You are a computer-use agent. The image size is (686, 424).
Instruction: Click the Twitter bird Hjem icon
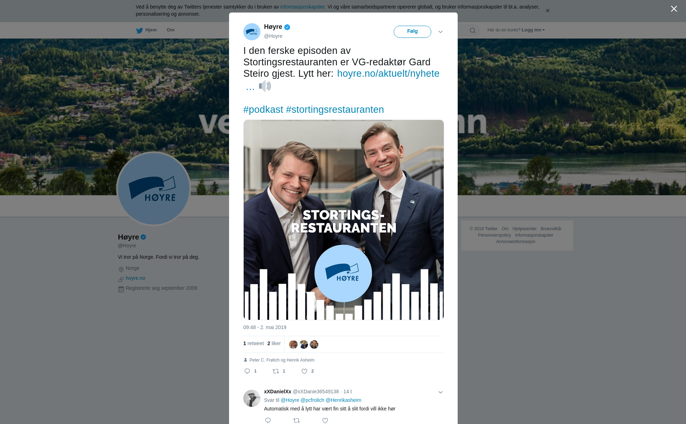point(139,30)
